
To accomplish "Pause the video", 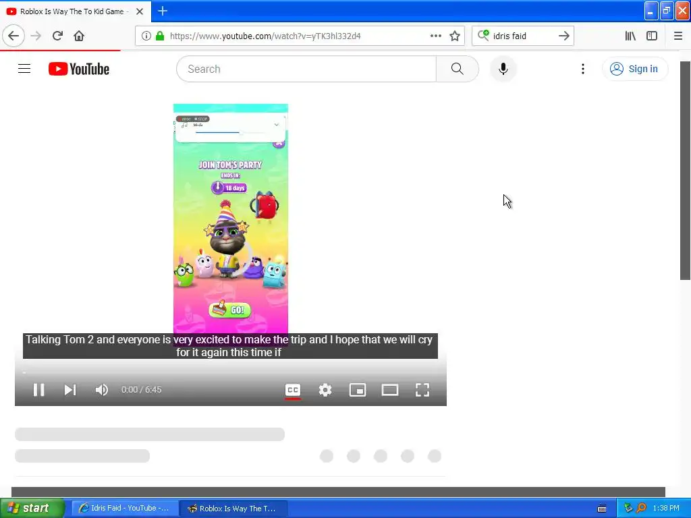I will (38, 390).
